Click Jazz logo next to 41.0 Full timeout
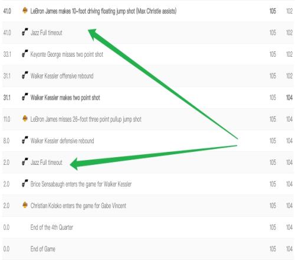295x260 pixels. (x=25, y=32)
